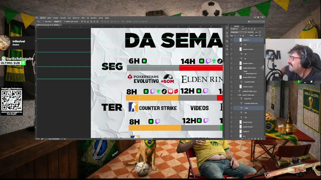
Task: Click the Preench. fill value field
Action: 256,35
